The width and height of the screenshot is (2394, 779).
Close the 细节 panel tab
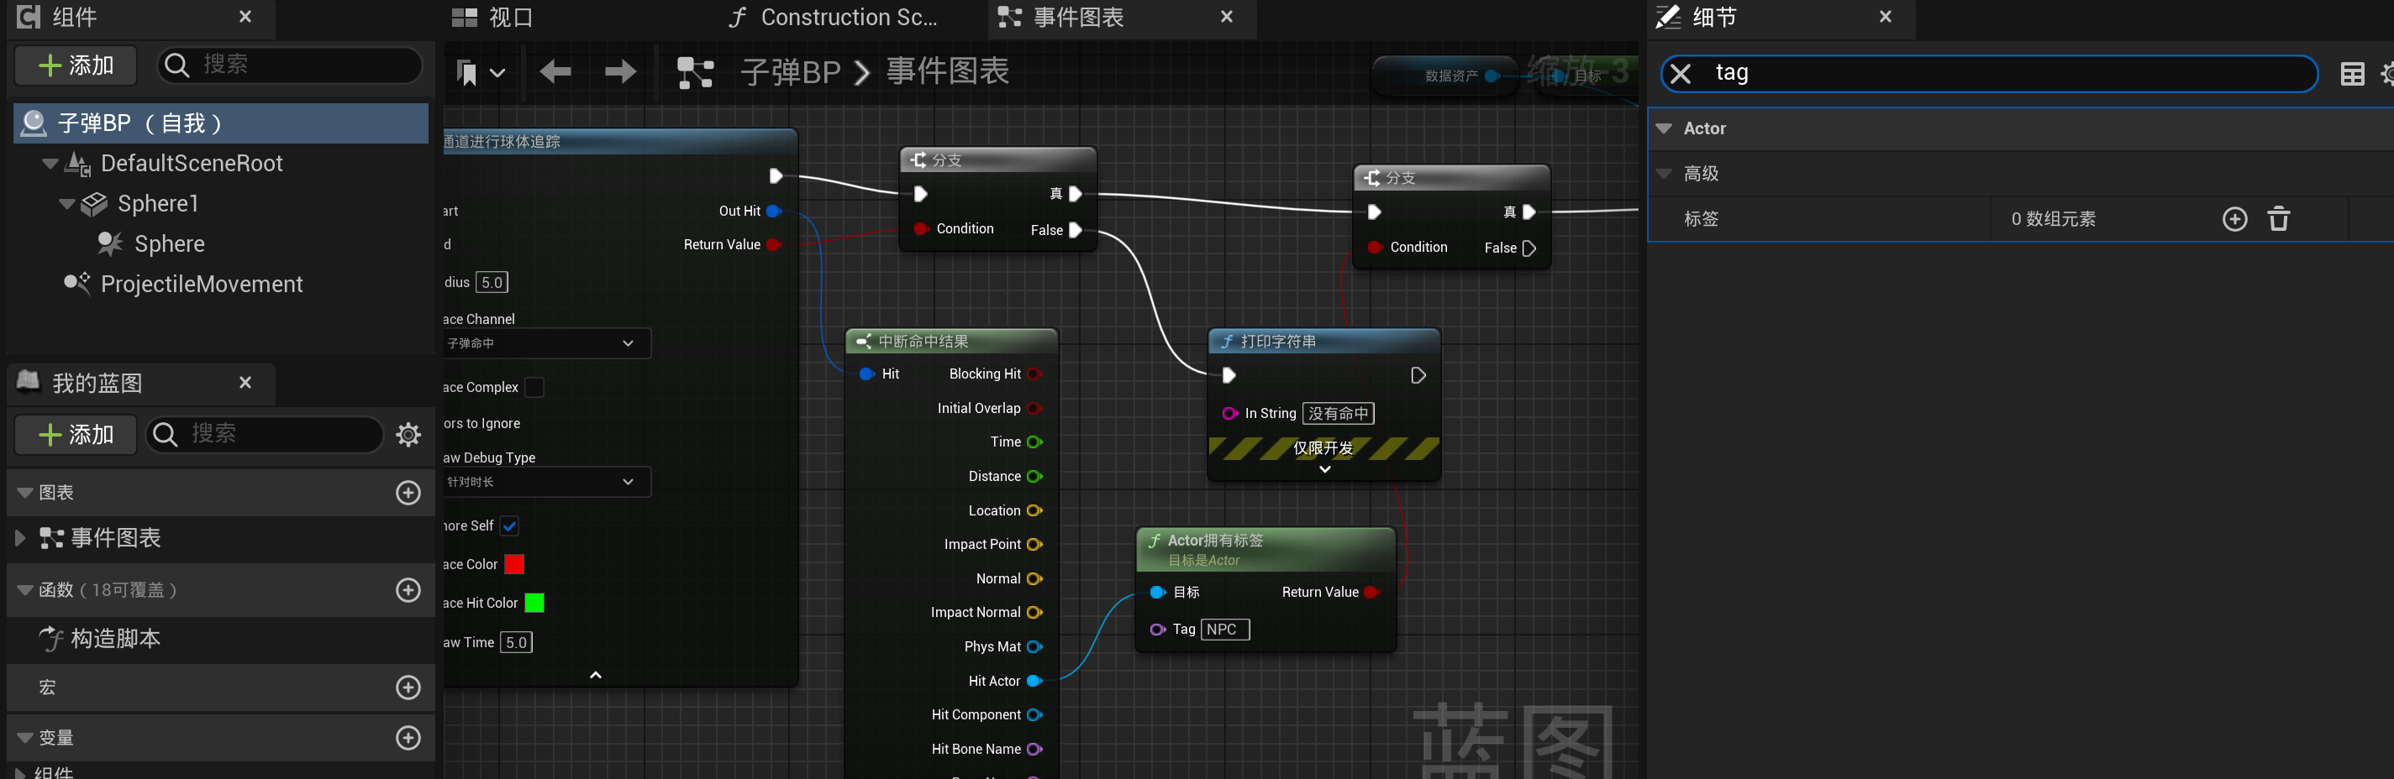[1886, 17]
